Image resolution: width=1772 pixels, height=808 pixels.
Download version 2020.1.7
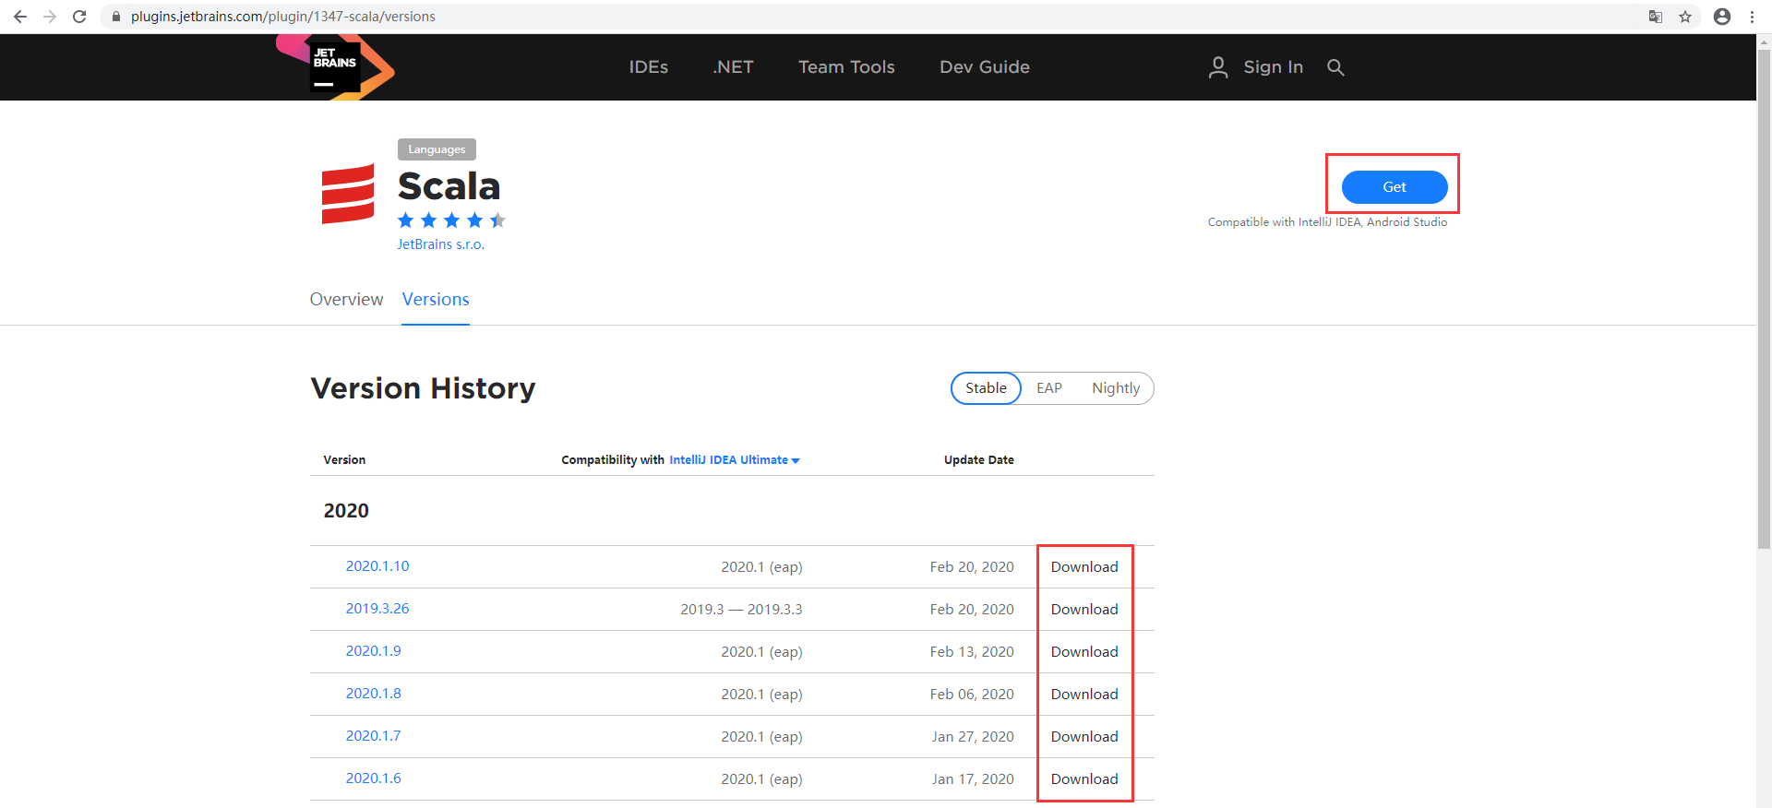pyautogui.click(x=1084, y=737)
